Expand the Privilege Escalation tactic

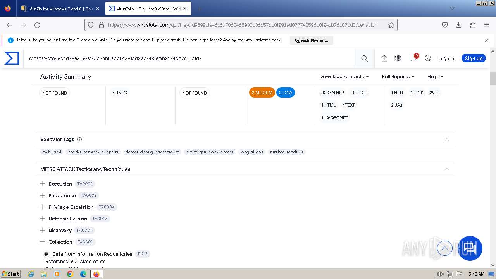(x=42, y=207)
